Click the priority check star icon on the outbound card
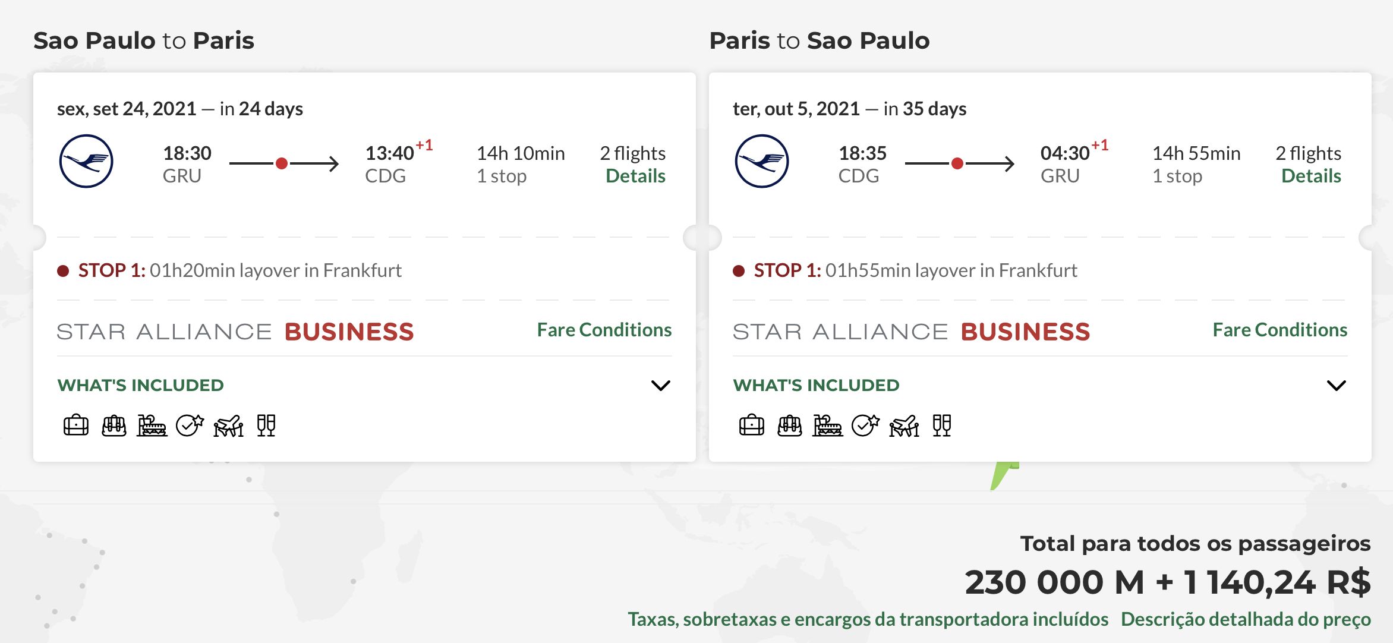Image resolution: width=1393 pixels, height=643 pixels. coord(190,425)
